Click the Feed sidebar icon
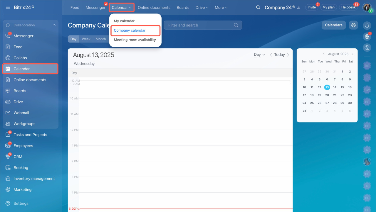The image size is (376, 212). coord(8,47)
